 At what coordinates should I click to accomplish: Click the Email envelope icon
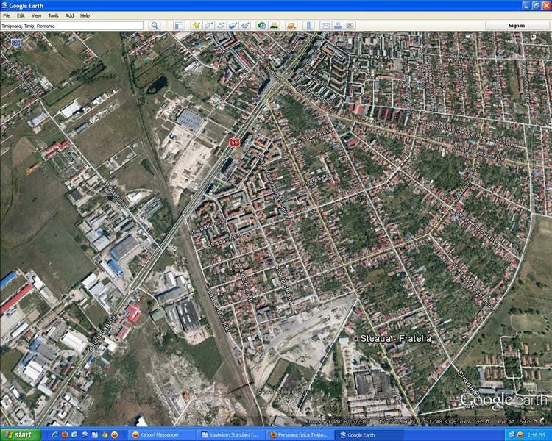click(x=325, y=26)
